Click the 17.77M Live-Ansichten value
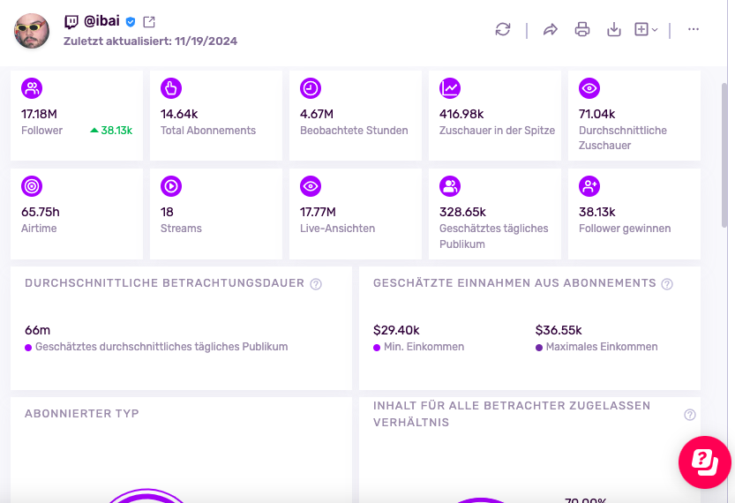The image size is (735, 503). (318, 212)
